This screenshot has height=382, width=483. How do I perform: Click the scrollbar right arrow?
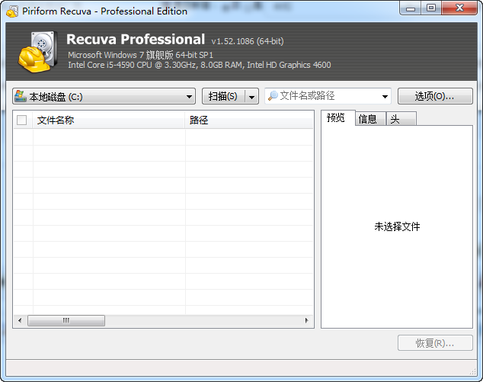coord(306,320)
